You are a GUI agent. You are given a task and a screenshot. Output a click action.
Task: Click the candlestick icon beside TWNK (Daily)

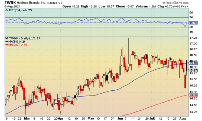7,38
